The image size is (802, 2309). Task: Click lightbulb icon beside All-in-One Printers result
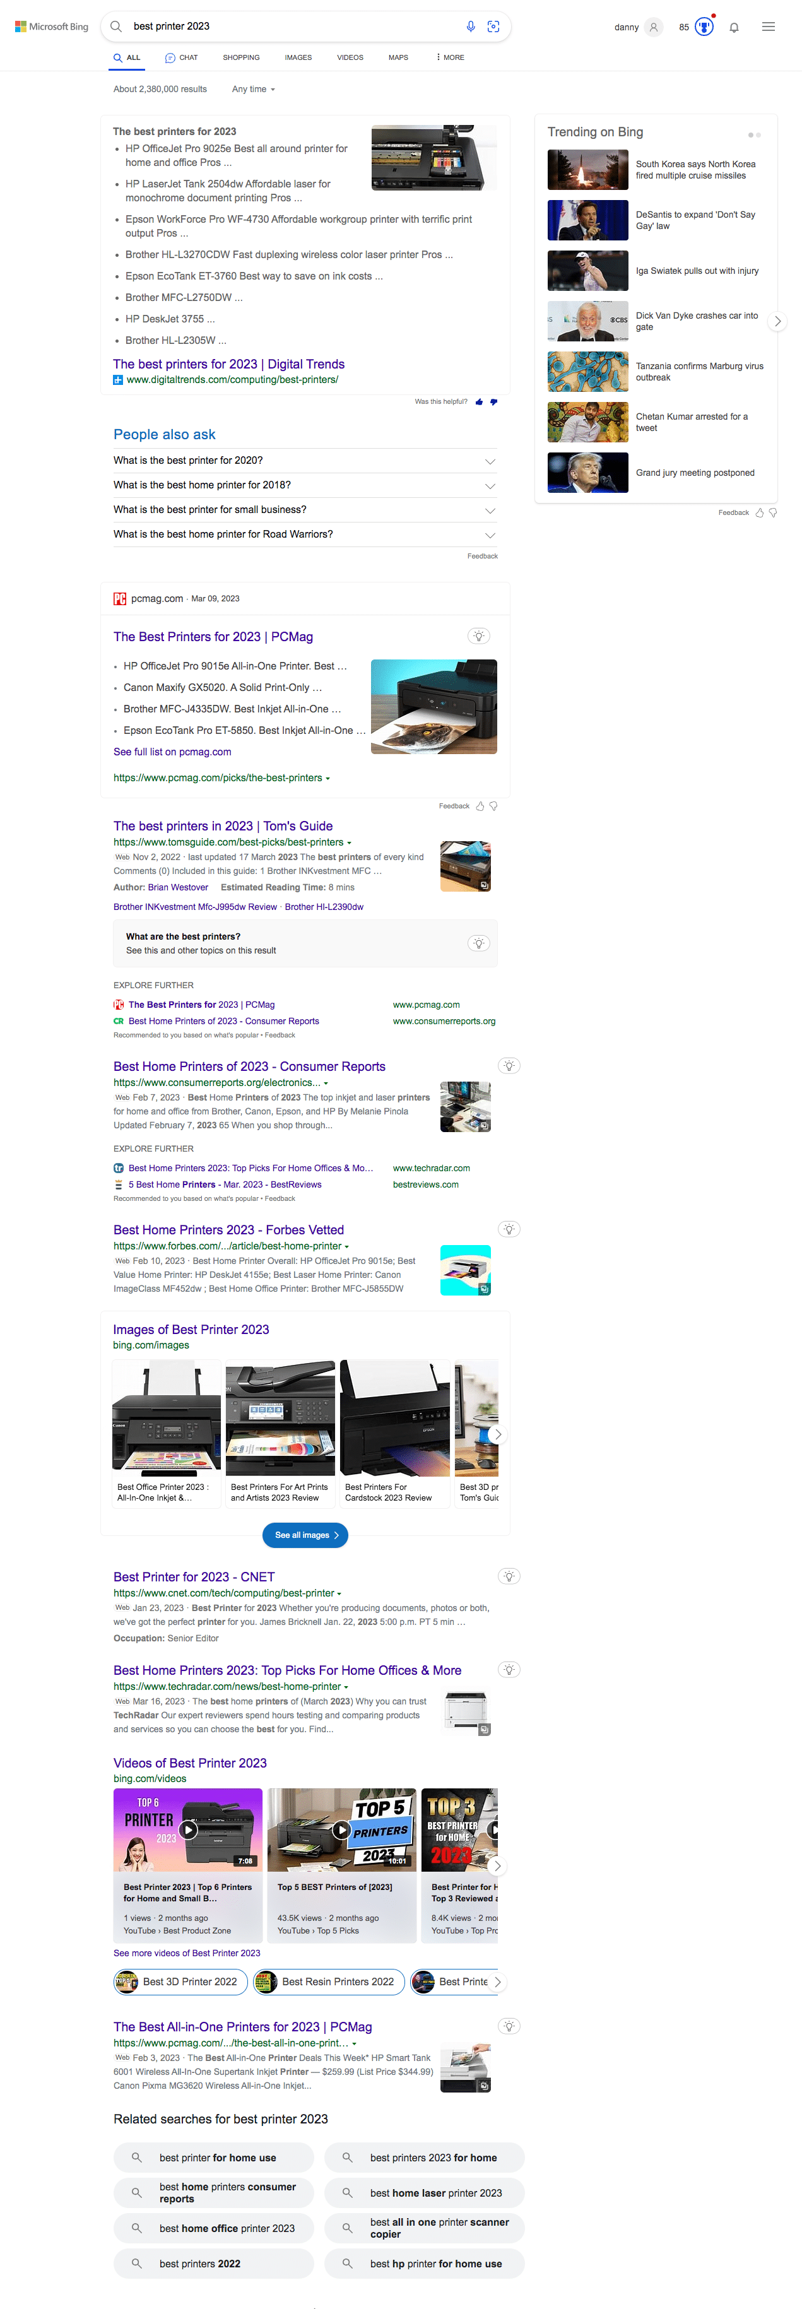click(509, 2026)
